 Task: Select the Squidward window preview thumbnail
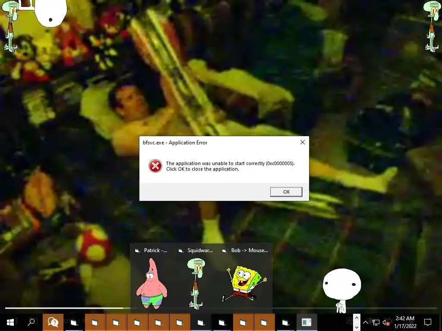(x=196, y=284)
